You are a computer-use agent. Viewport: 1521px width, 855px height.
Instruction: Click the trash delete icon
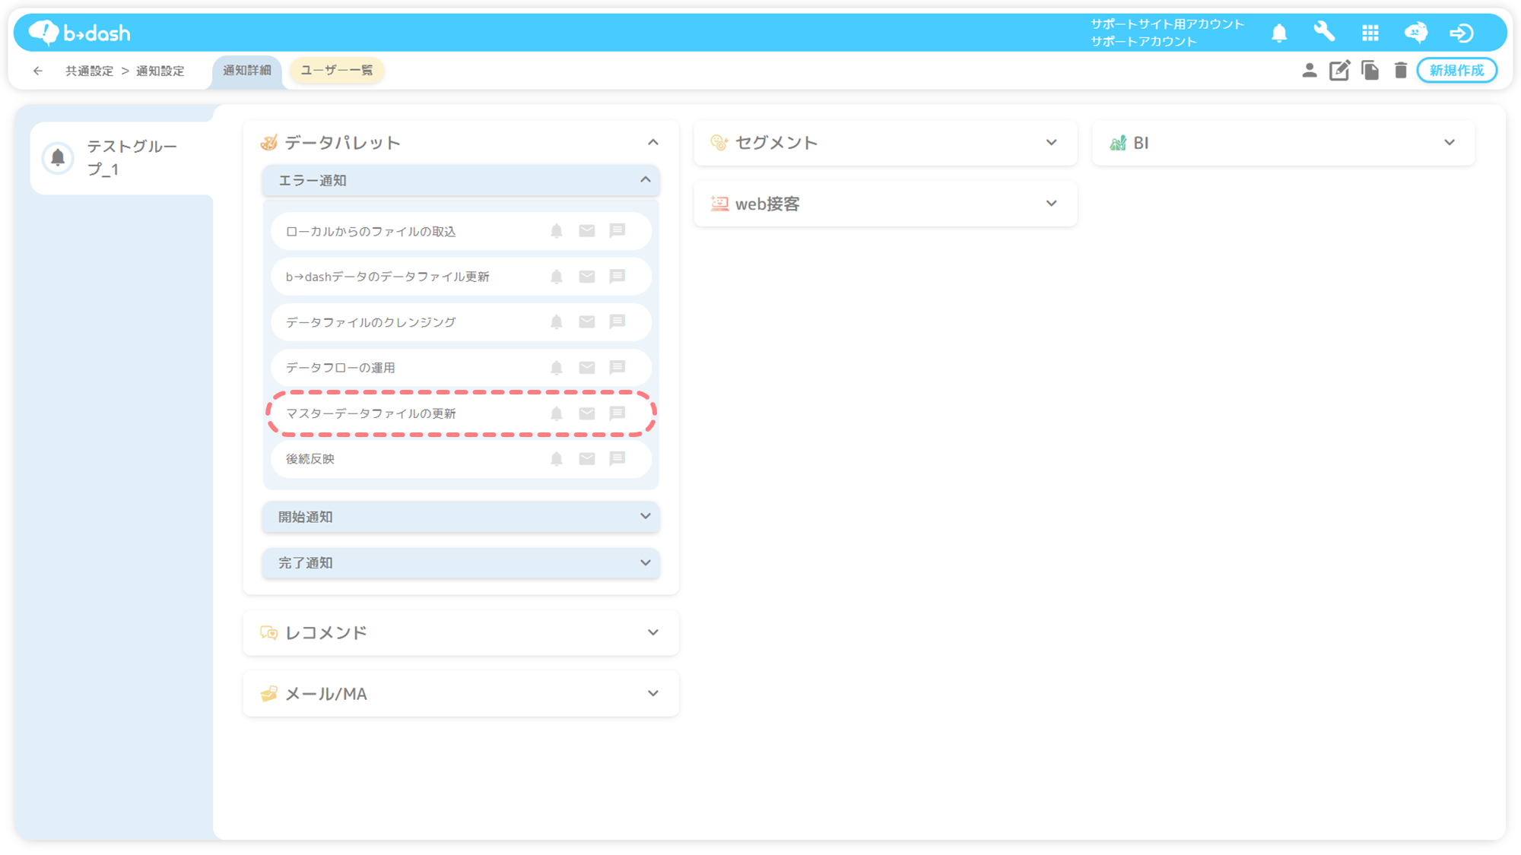tap(1400, 71)
